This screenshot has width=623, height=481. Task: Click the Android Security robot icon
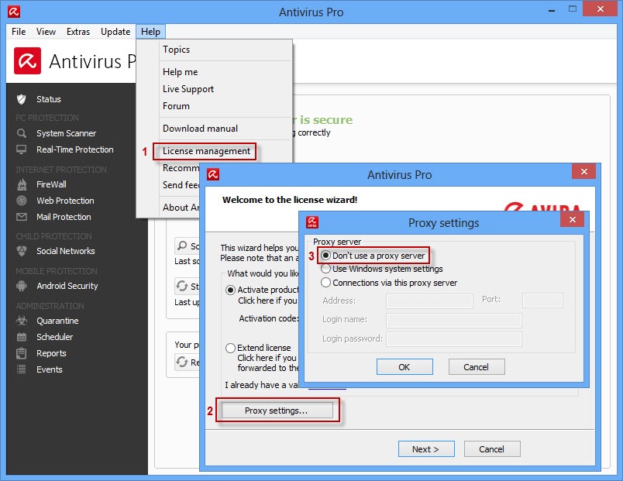(x=22, y=286)
